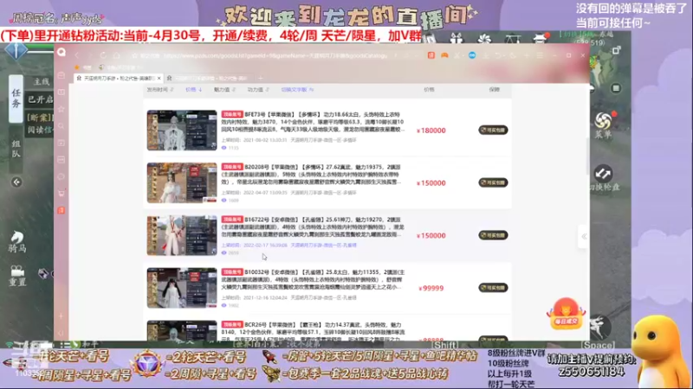Open the BFE73号 listing title link
Image resolution: width=693 pixels, height=389 pixels.
[313, 122]
